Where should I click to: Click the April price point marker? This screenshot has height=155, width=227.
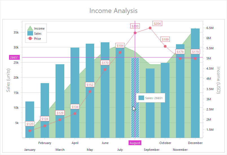75,114
